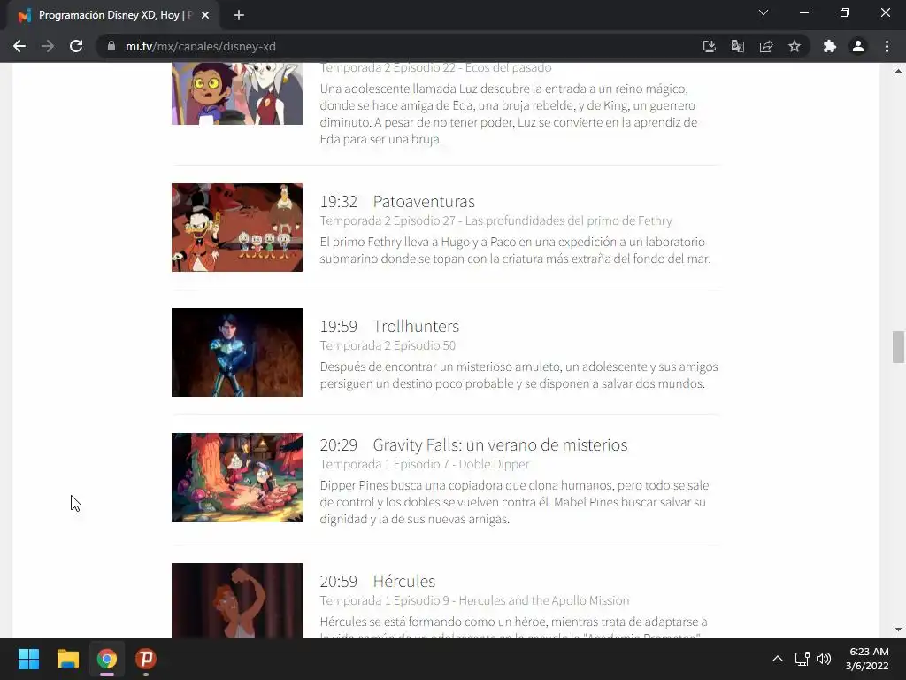Open the Trollhunters program title
This screenshot has height=680, width=906.
[x=416, y=326]
